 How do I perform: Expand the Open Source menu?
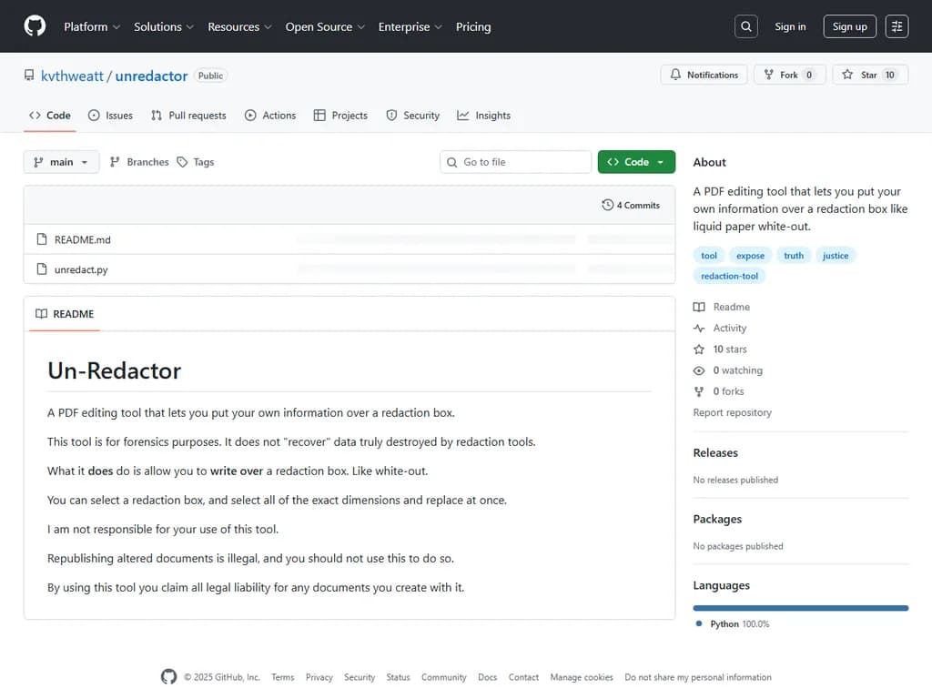pos(325,26)
